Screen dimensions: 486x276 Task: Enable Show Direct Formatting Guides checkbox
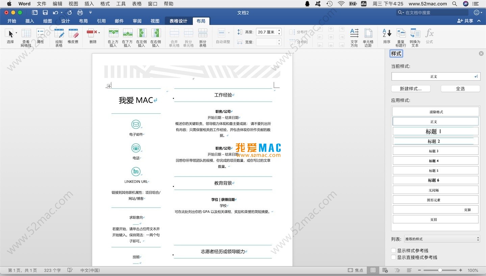(393, 257)
